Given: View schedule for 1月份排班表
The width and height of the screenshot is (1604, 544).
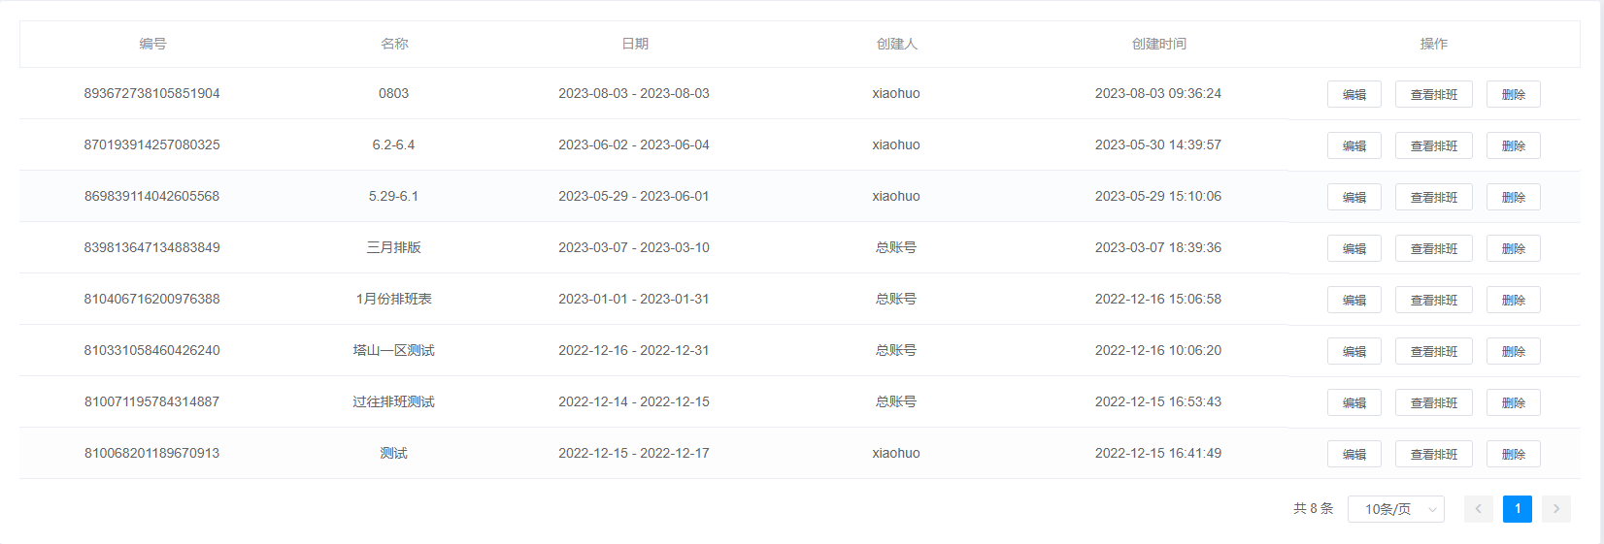Looking at the screenshot, I should 1433,300.
